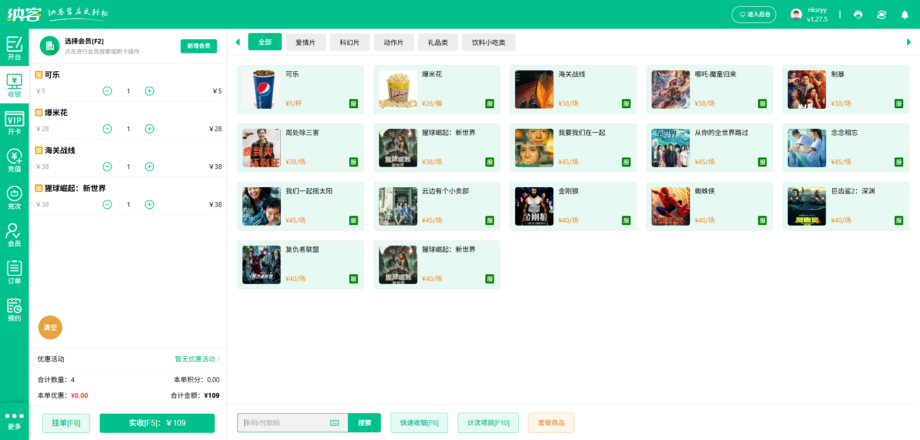920x440 pixels.
Task: Click the 新增会员 button
Action: tap(199, 46)
